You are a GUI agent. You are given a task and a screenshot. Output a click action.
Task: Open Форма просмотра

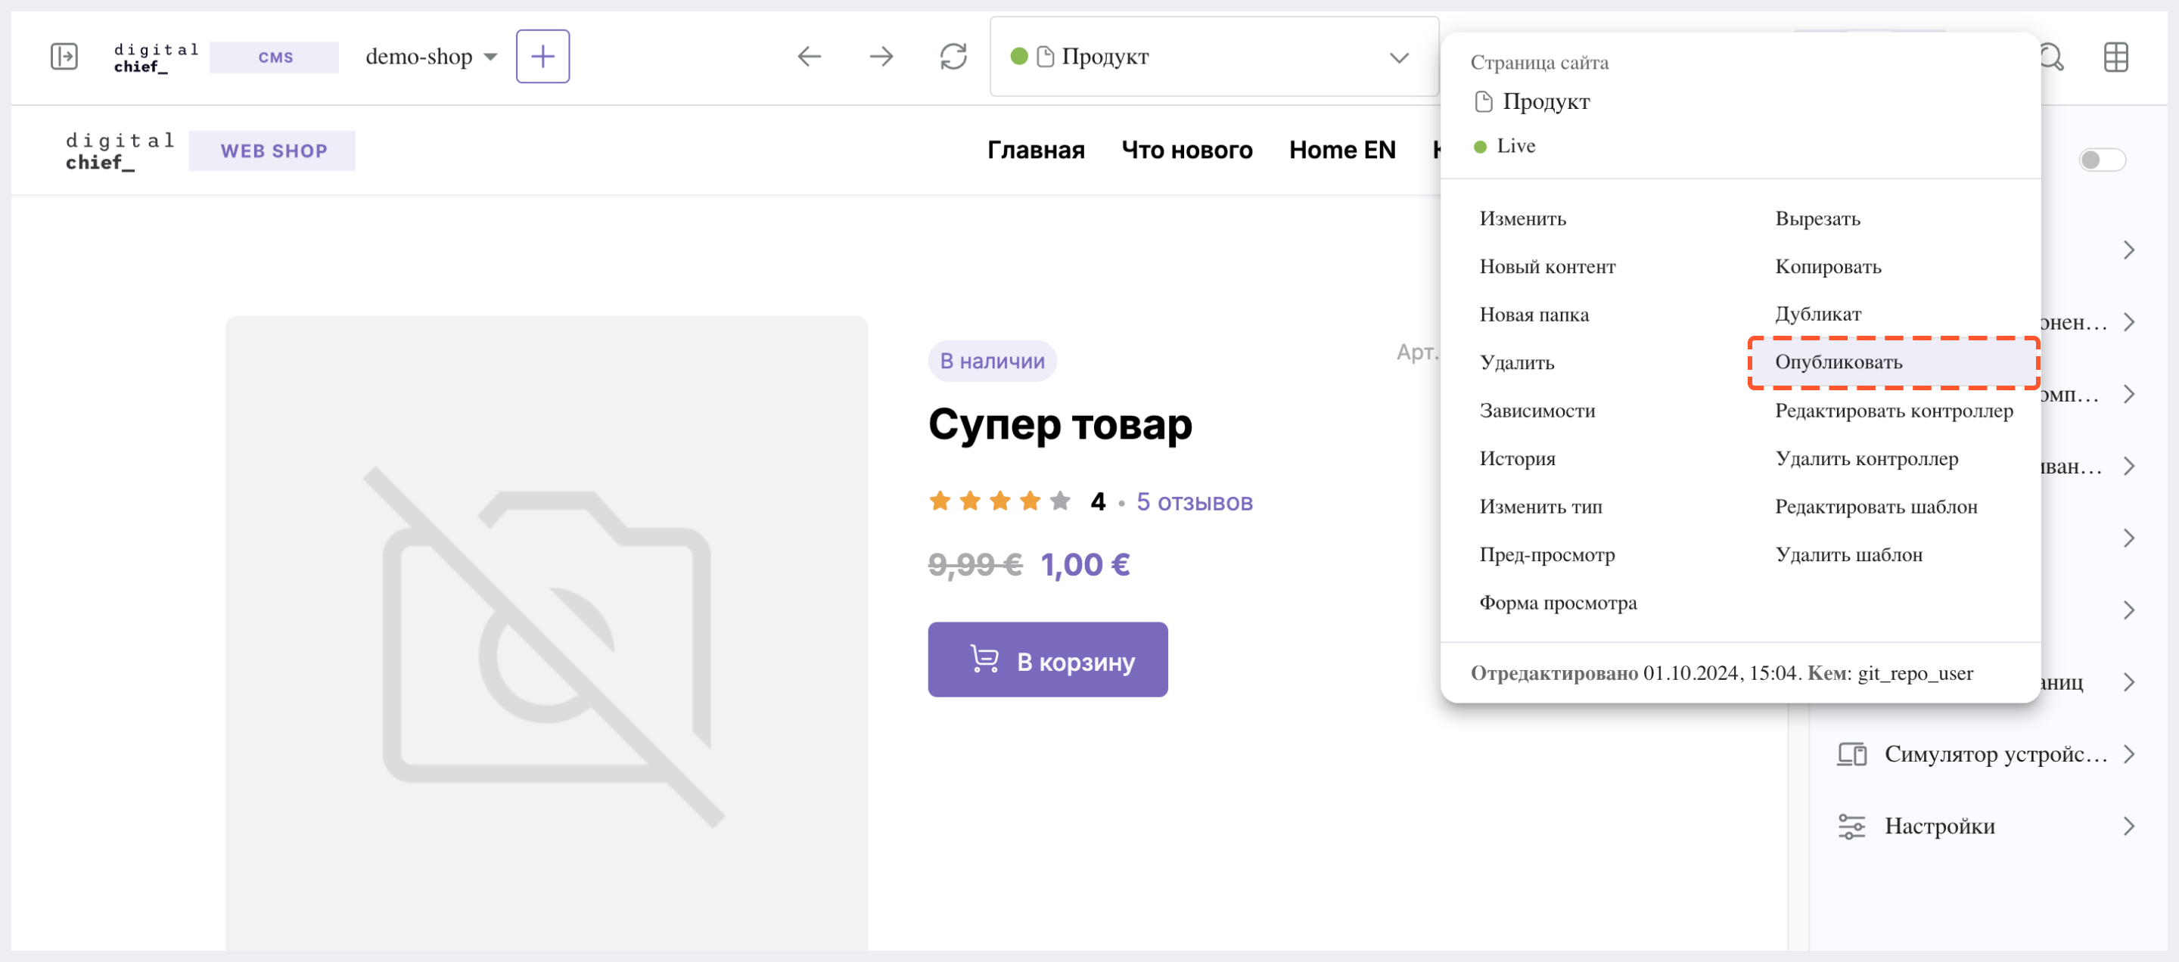coord(1557,603)
